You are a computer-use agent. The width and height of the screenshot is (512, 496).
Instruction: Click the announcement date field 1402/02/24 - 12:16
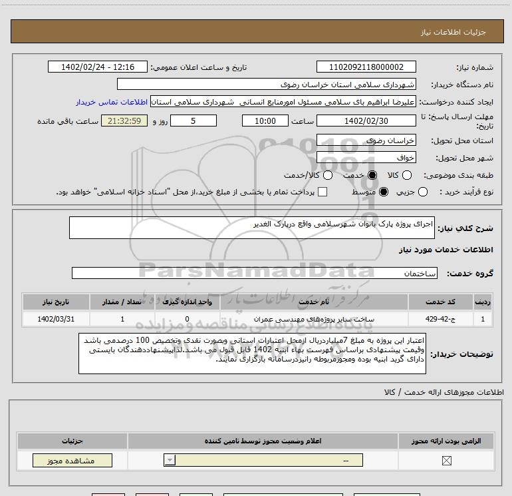(x=98, y=67)
